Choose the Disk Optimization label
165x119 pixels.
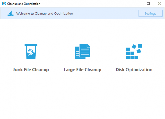pyautogui.click(x=134, y=70)
